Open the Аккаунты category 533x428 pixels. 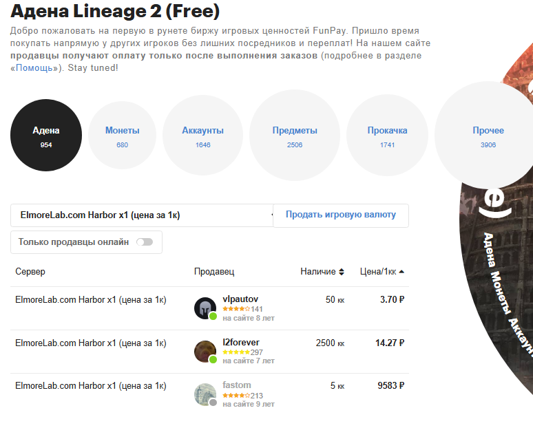pyautogui.click(x=202, y=134)
